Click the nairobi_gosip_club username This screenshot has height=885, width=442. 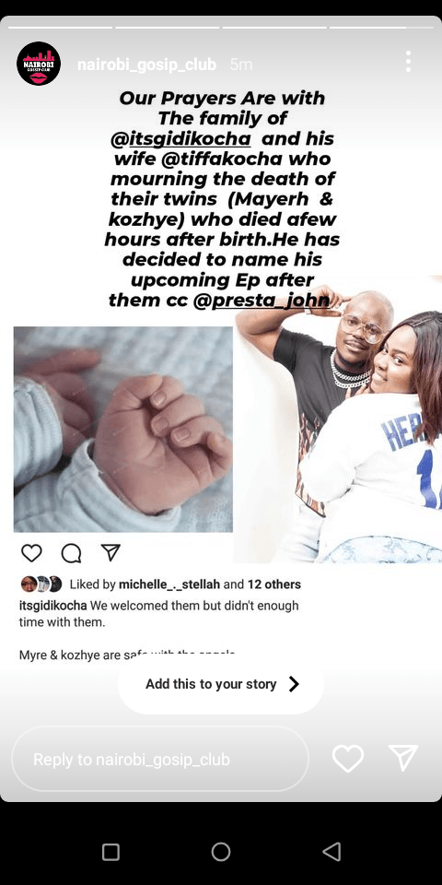pos(146,65)
